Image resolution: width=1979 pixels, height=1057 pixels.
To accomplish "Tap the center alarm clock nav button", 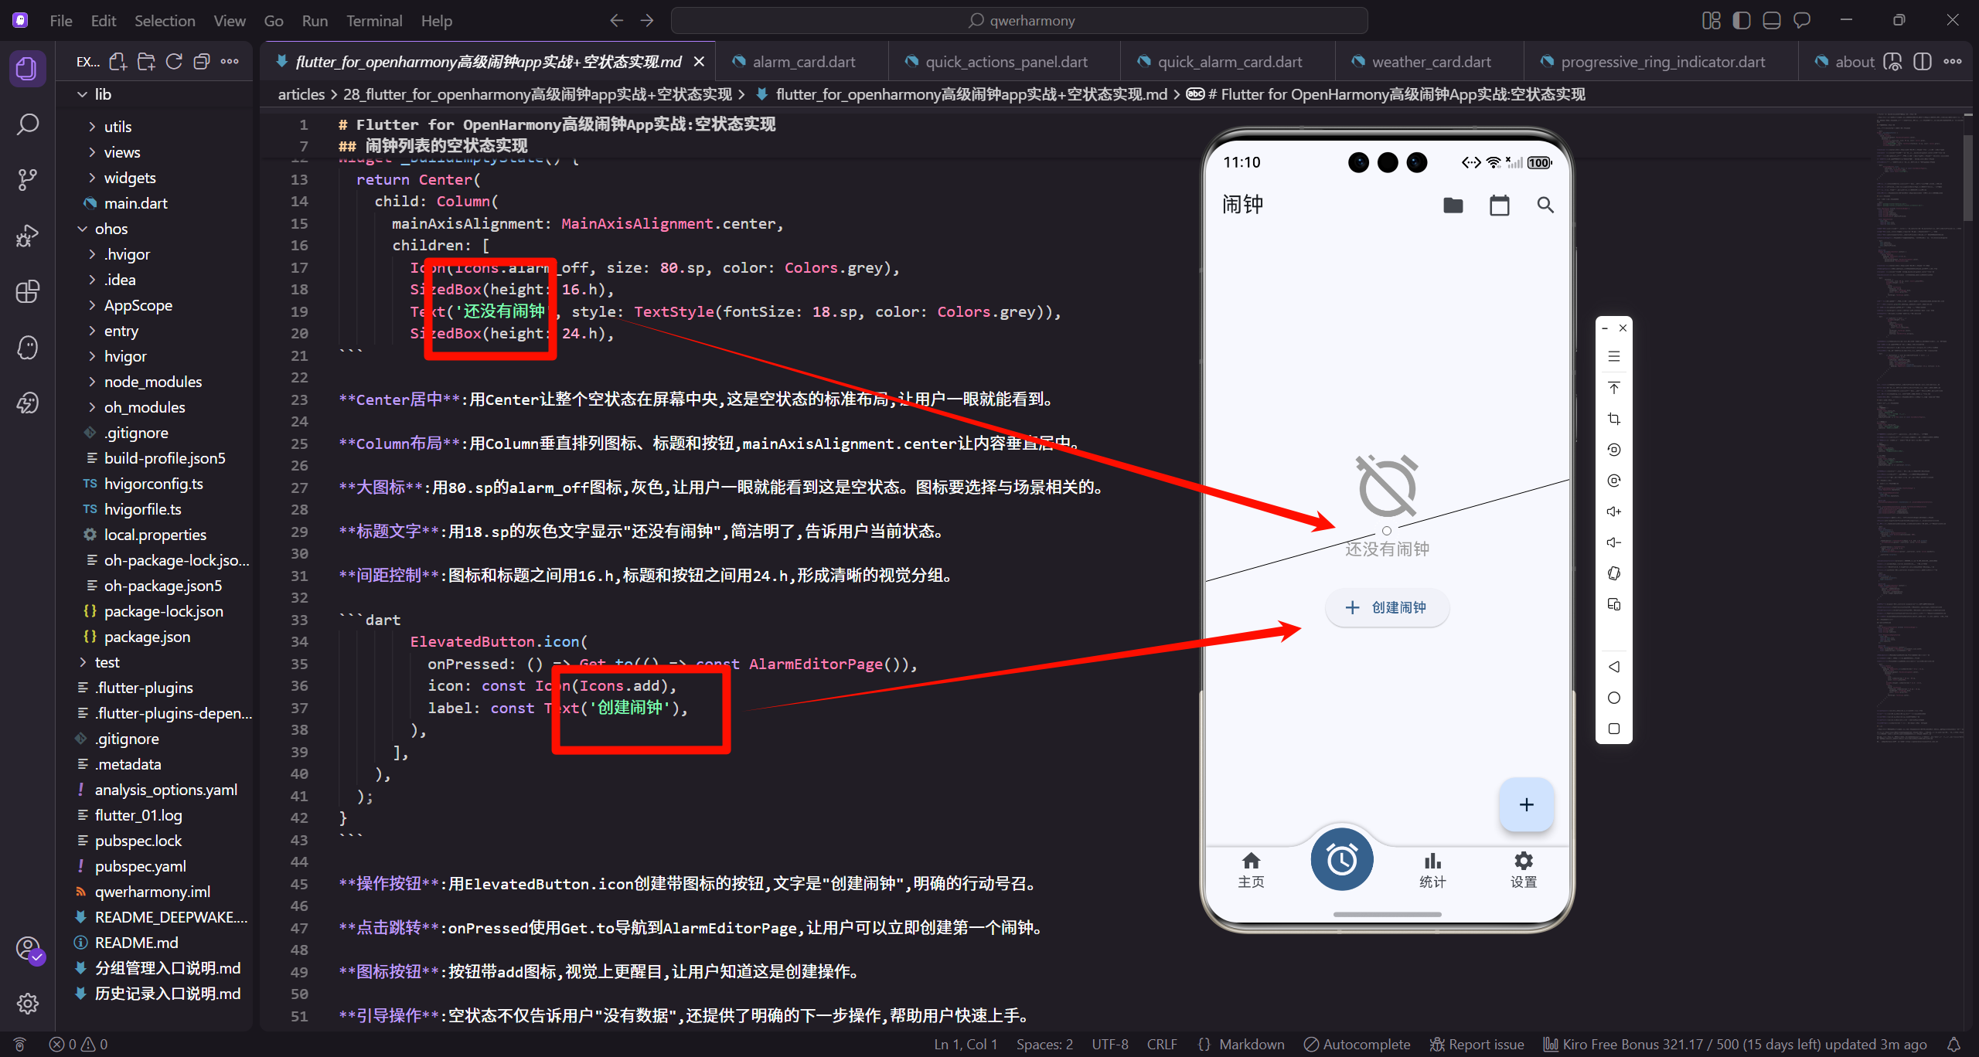I will (1342, 859).
